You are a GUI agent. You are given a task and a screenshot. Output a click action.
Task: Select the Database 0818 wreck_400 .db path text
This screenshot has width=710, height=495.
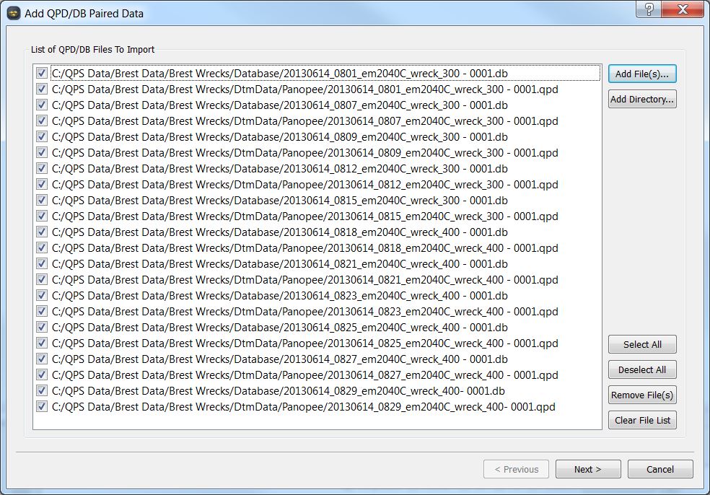point(280,232)
